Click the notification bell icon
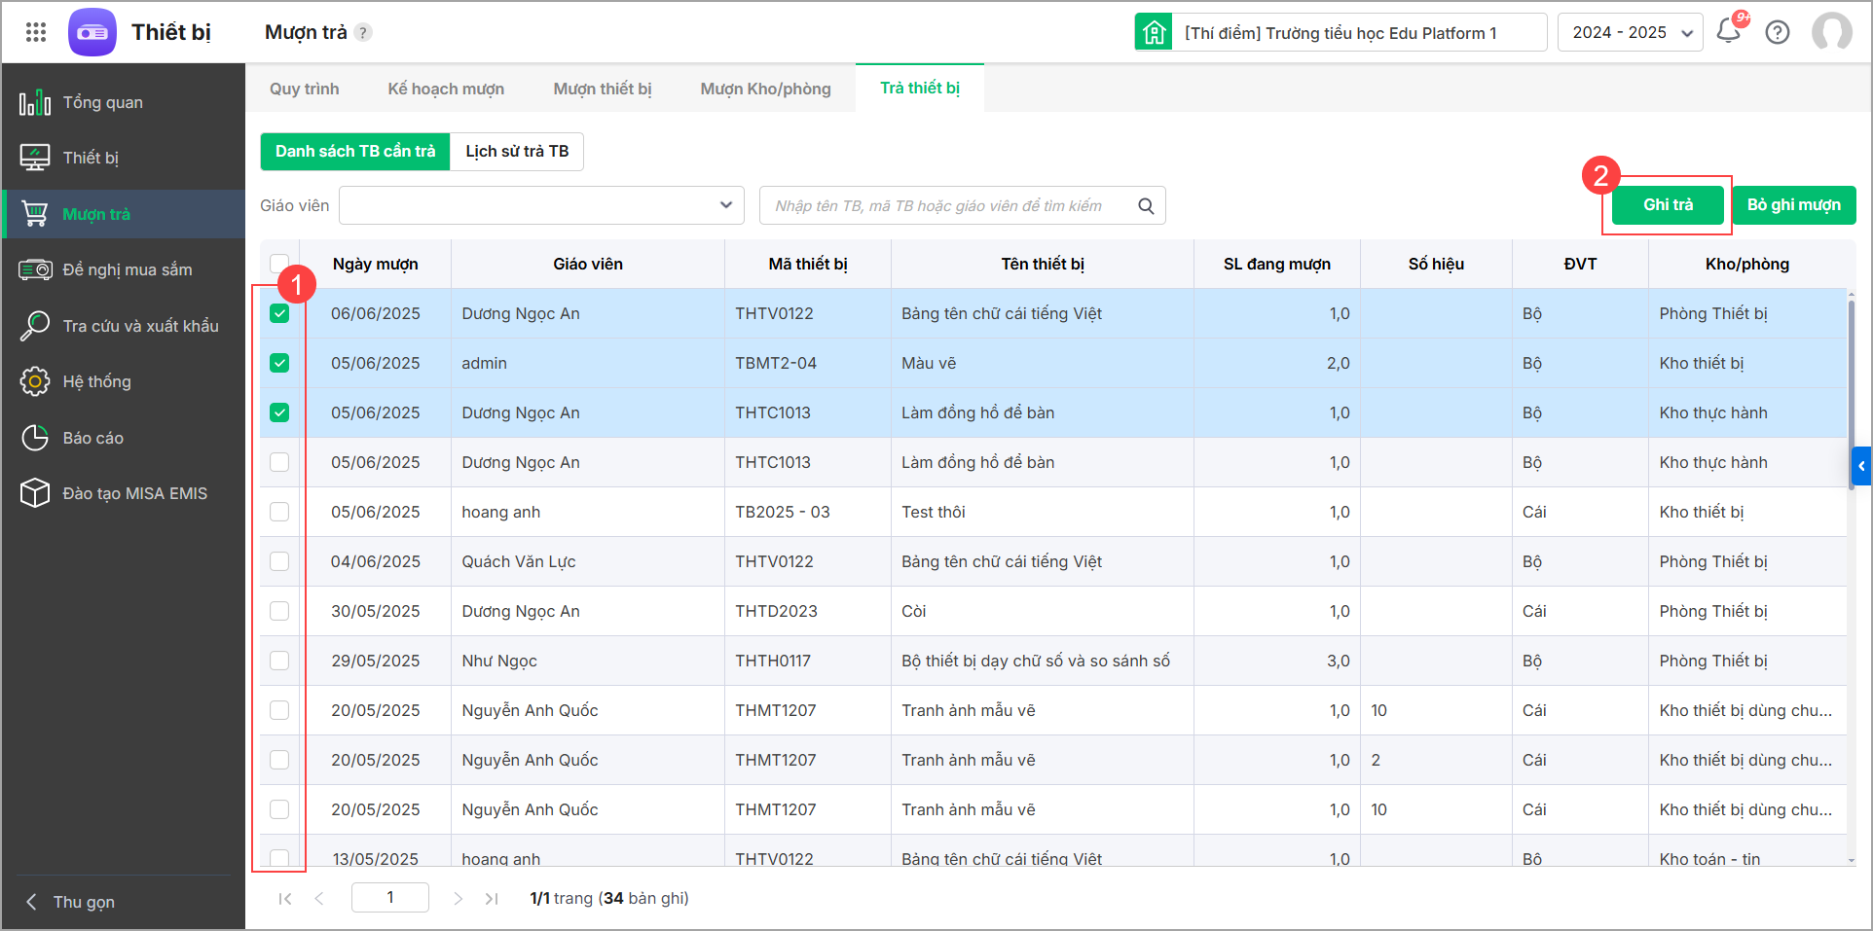 pyautogui.click(x=1728, y=31)
